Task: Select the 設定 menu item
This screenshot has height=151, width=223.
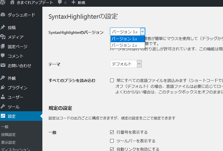Action: click(x=21, y=116)
